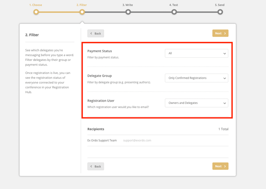Click the step 5 Send circle marker
This screenshot has height=189, width=266.
[x=220, y=12]
